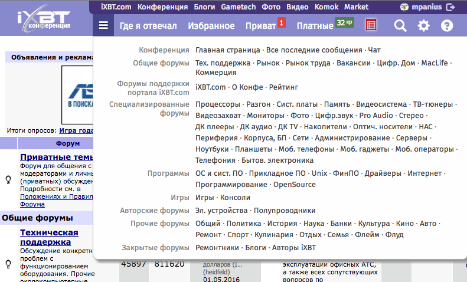Click the help question mark icon
This screenshot has width=467, height=282.
point(447,26)
